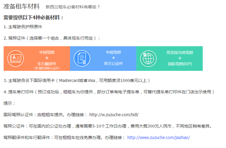
Task: Open the www.zuzuche.com/jiazhao/ link
Action: click(x=158, y=137)
